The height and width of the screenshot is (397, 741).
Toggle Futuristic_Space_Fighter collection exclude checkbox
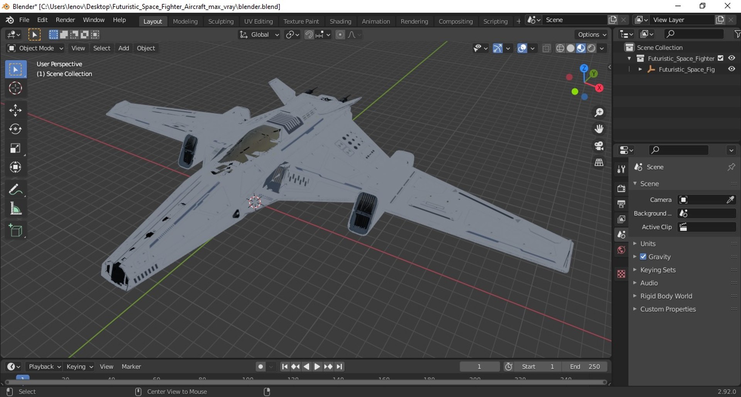point(721,58)
